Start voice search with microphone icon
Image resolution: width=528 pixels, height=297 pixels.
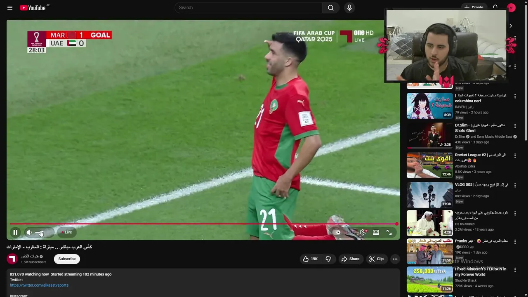[349, 7]
